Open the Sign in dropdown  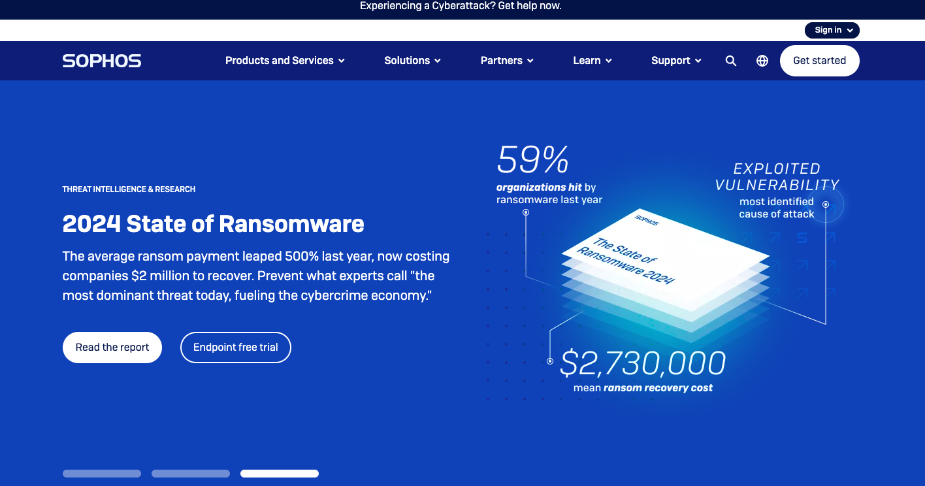(x=832, y=30)
